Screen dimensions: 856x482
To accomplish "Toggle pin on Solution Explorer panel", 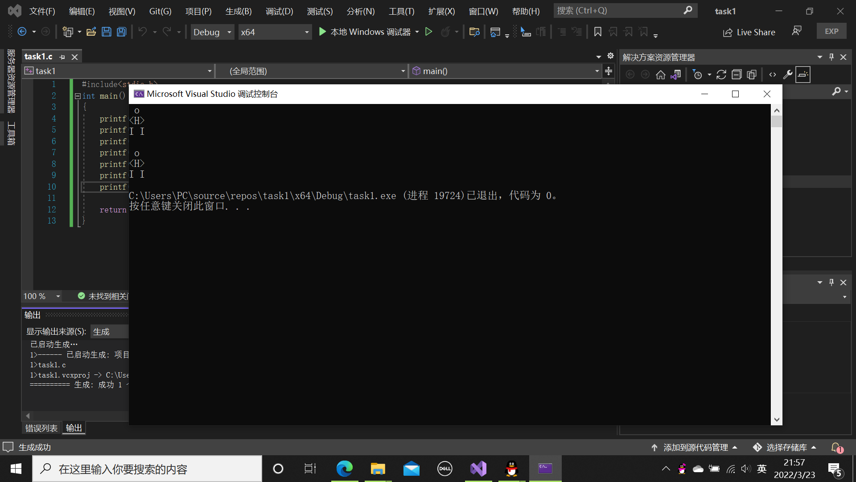I will pyautogui.click(x=831, y=57).
